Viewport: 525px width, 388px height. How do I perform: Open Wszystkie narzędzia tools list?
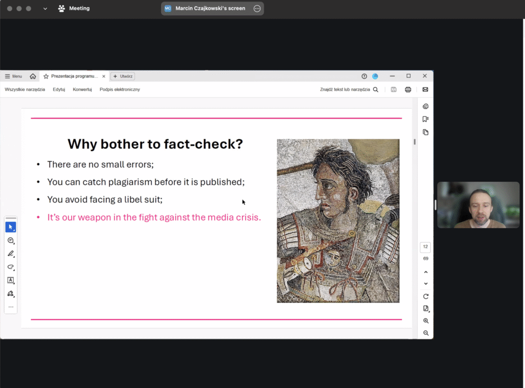coord(25,90)
